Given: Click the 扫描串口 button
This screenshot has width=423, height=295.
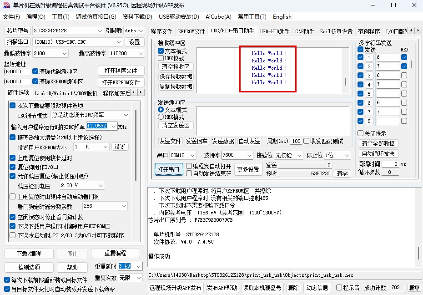Looking at the screenshot, I should [18, 42].
